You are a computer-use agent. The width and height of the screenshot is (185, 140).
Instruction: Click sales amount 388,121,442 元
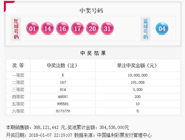click(x=50, y=128)
